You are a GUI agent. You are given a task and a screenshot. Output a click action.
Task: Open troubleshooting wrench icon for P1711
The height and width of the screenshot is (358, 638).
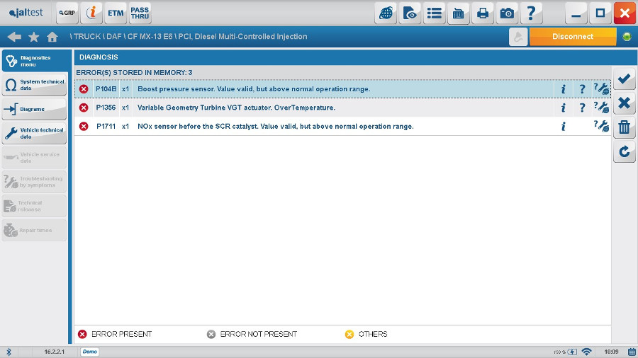601,126
